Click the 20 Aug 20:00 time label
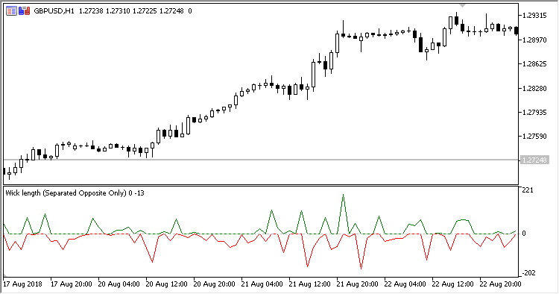Viewport: 559px width, 294px height. [214, 284]
